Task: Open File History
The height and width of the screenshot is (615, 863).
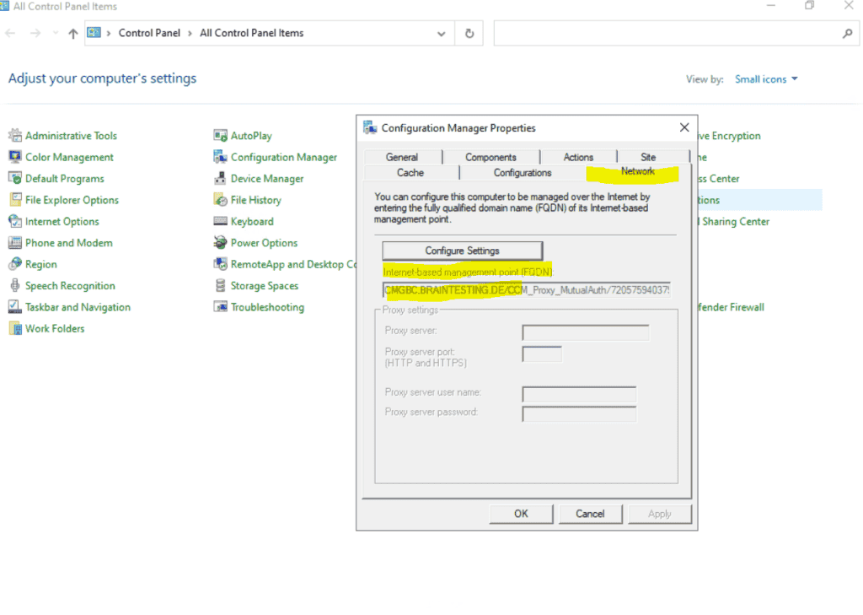Action: coord(255,199)
